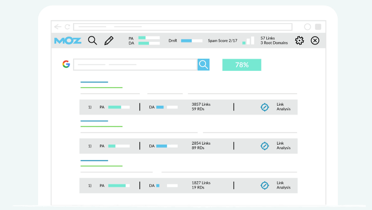Open MozBar settings gear
The height and width of the screenshot is (210, 372).
(x=299, y=40)
